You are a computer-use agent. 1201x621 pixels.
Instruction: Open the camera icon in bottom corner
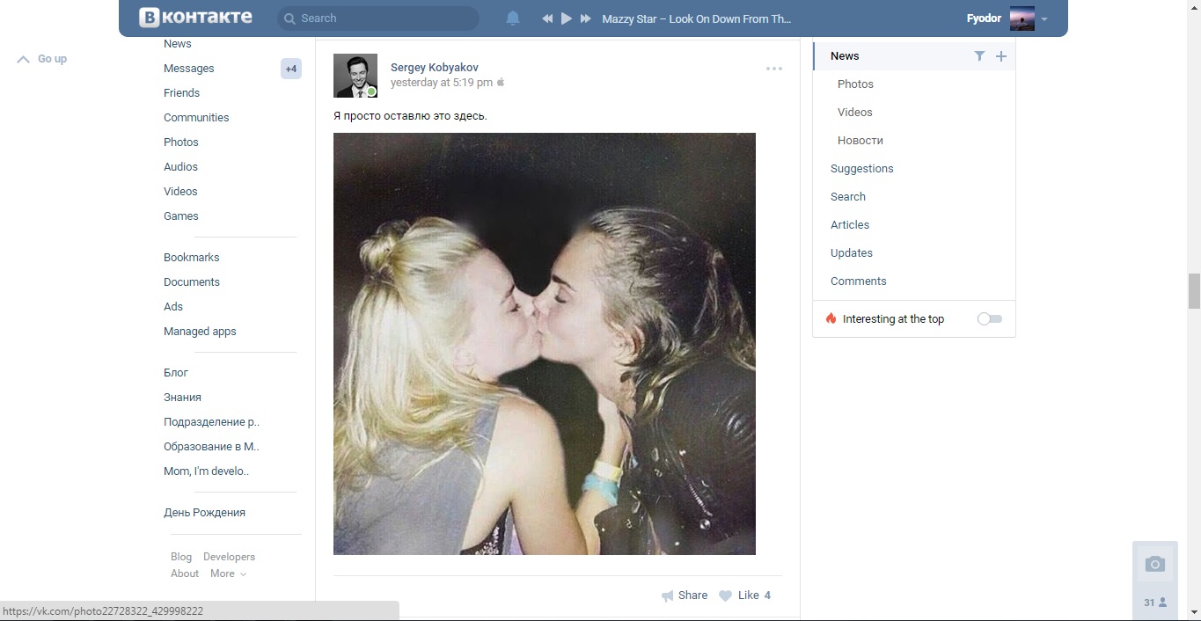point(1154,565)
